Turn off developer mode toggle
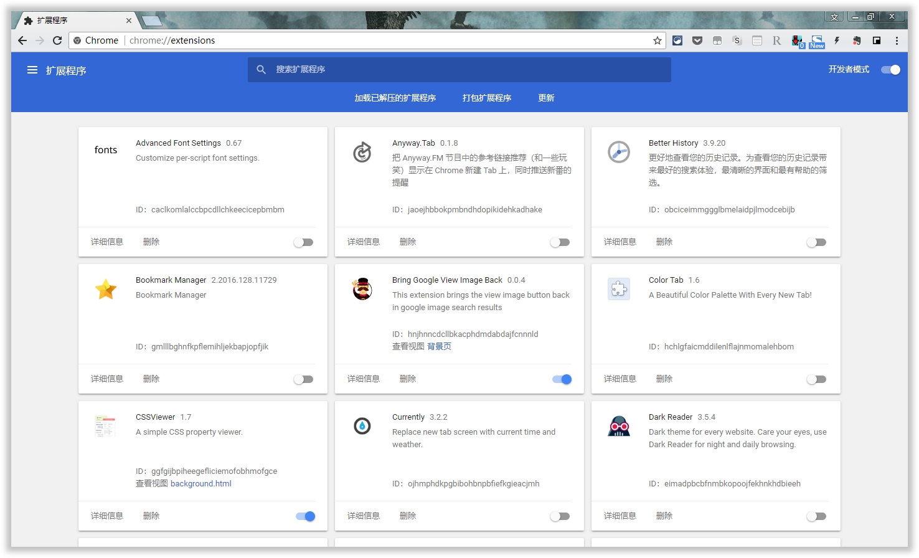The image size is (919, 558). (891, 70)
